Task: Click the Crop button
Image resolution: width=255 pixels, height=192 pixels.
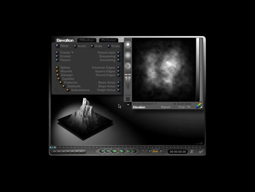Action: pos(181,107)
